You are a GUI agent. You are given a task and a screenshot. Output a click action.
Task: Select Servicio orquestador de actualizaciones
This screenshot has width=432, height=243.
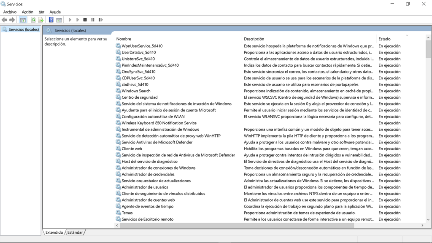pos(156,181)
